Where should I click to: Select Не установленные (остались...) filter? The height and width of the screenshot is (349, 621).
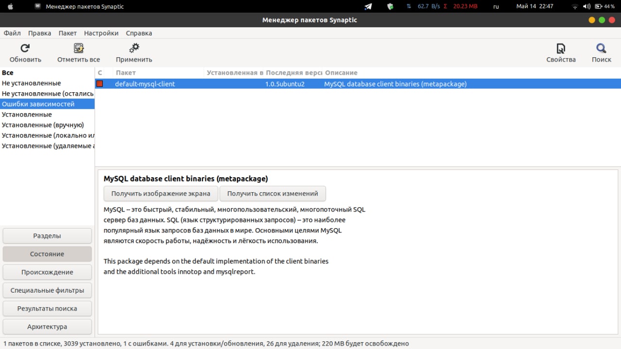(x=47, y=94)
